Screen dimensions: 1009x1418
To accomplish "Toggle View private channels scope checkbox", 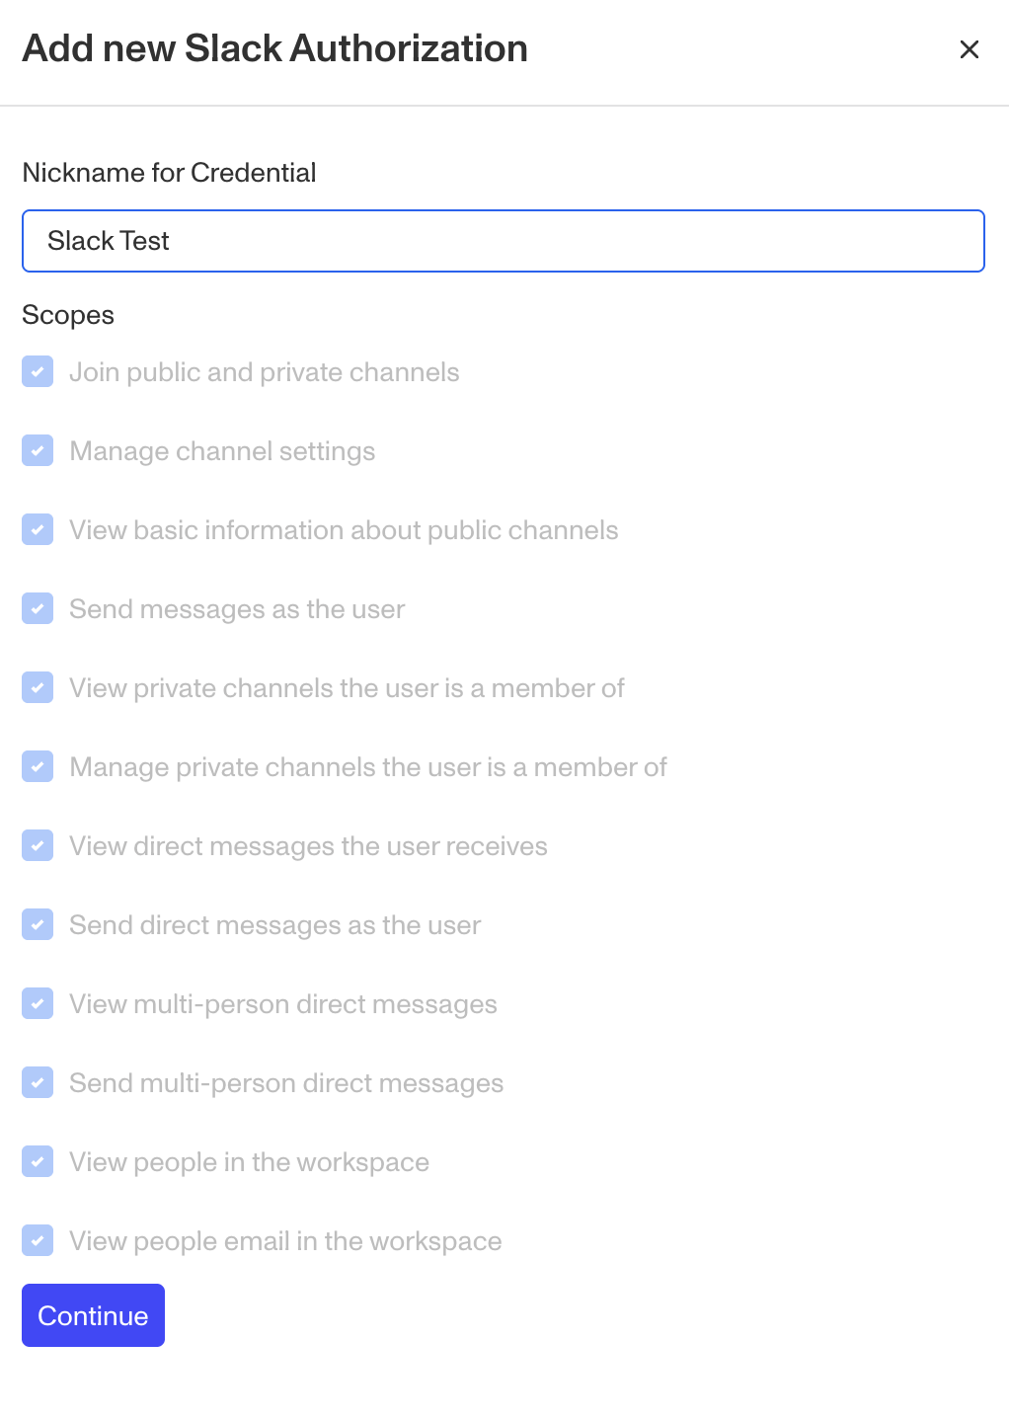I will pyautogui.click(x=38, y=688).
